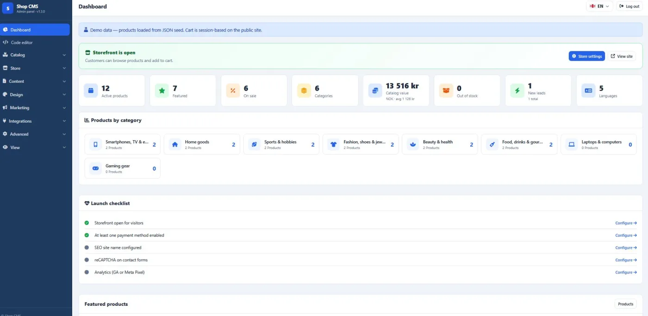Open the EN language dropdown
This screenshot has width=648, height=316.
(599, 6)
